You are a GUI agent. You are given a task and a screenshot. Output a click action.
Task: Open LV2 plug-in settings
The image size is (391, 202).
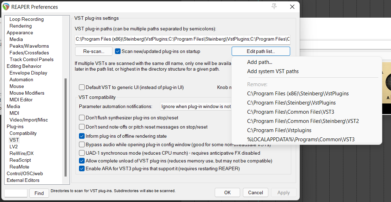(x=13, y=147)
